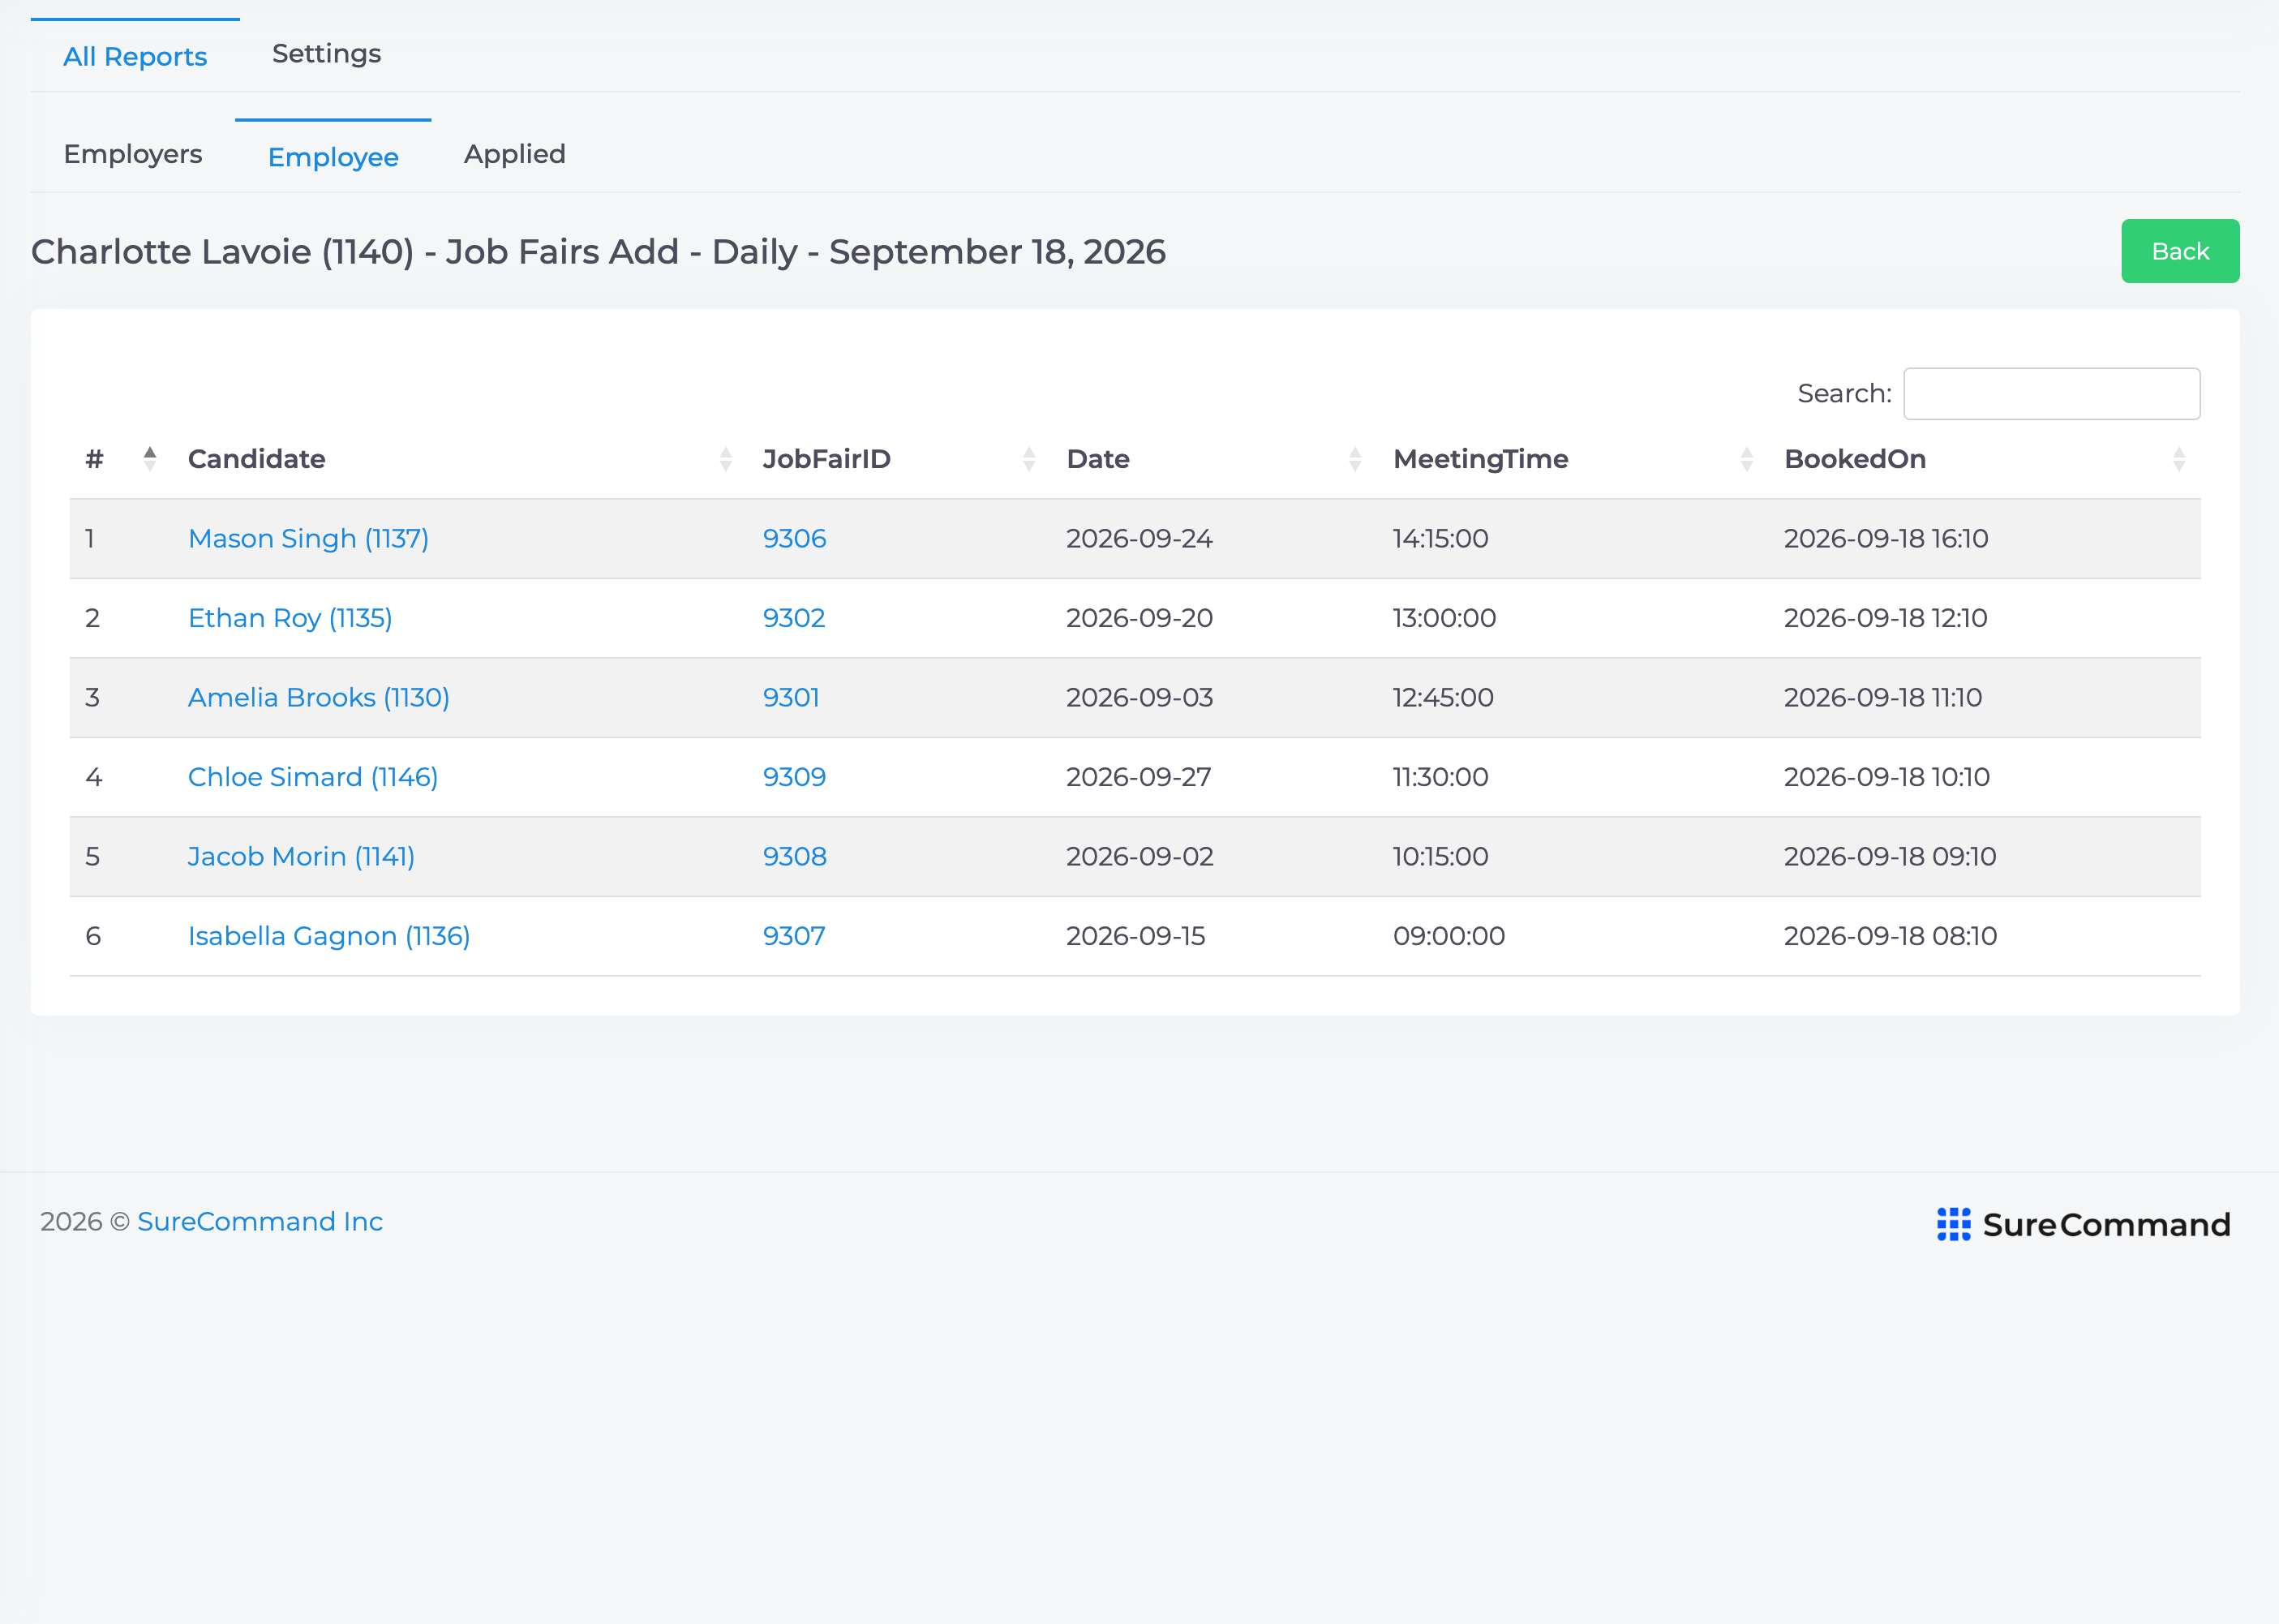Select the Employers sub-tab
Viewport: 2279px width, 1624px height.
(133, 154)
